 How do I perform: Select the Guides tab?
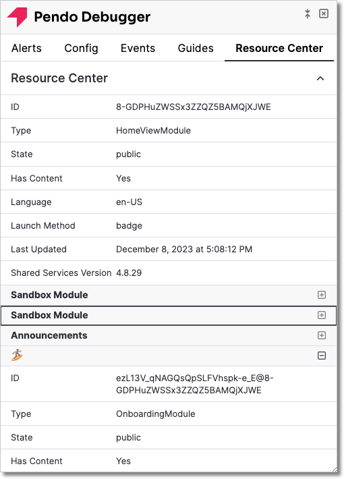(196, 49)
